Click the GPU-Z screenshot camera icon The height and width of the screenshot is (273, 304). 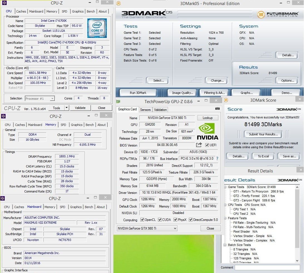pyautogui.click(x=217, y=109)
